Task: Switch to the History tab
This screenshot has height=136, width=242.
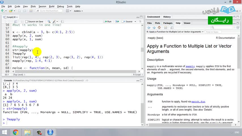Action: tap(167, 17)
